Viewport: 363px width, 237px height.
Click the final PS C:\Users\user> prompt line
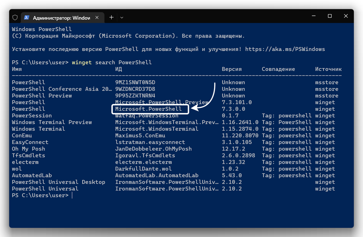point(40,195)
